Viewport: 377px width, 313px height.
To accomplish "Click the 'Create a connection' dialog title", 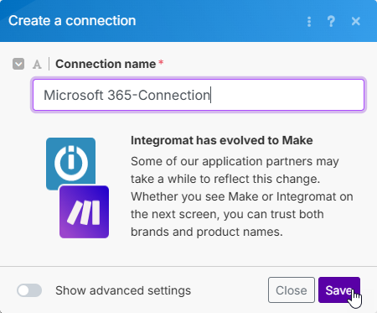I will click(72, 21).
